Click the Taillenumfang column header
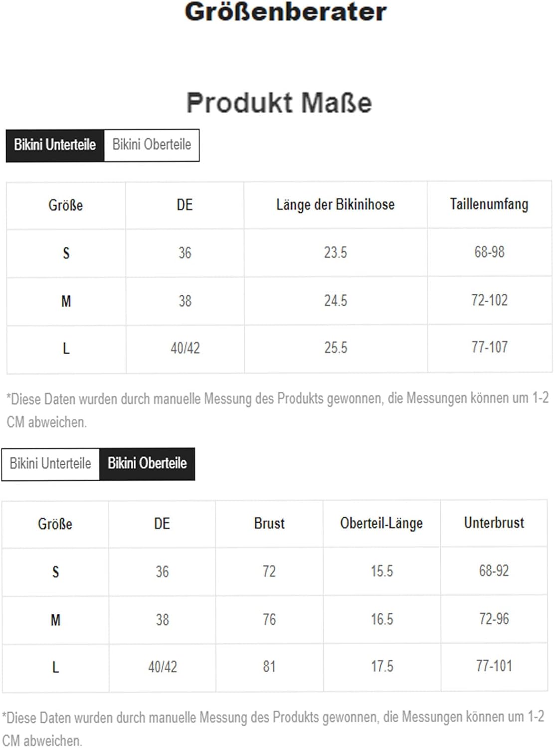The height and width of the screenshot is (748, 554). pos(489,204)
